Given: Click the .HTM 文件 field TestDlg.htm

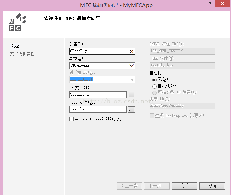Looking at the screenshot, I should (182, 65).
